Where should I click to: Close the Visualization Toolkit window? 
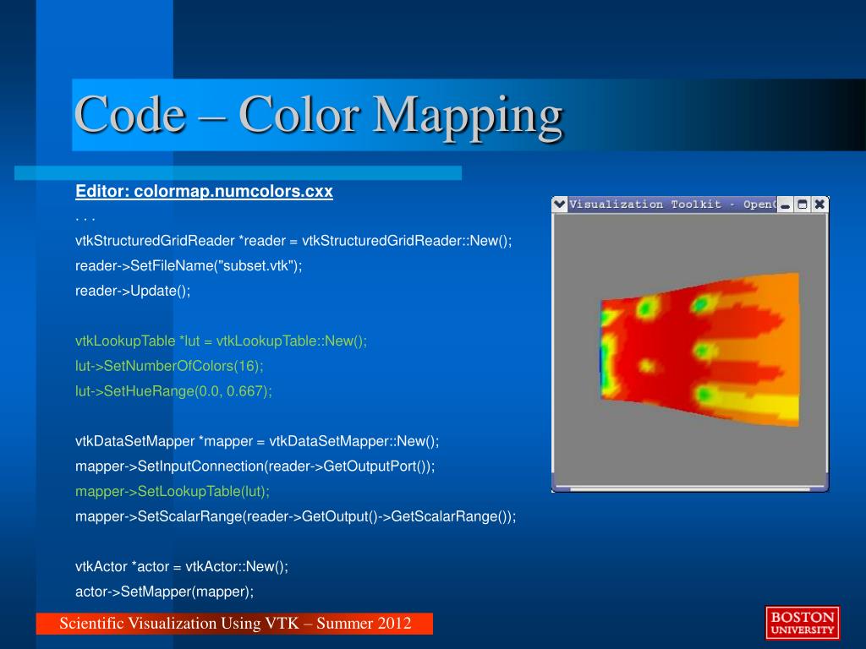coord(819,205)
